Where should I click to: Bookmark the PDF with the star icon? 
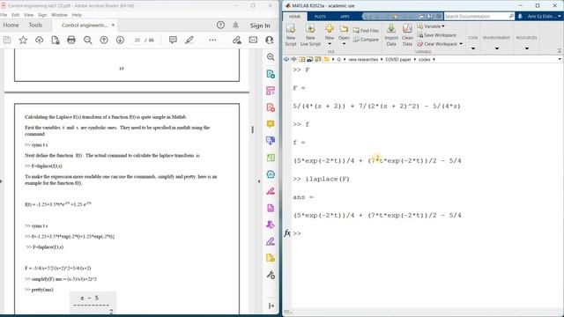pos(23,41)
